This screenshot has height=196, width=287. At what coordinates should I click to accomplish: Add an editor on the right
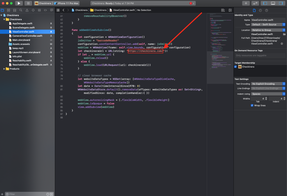(x=230, y=10)
